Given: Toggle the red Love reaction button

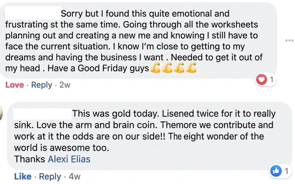Looking at the screenshot, I should (15, 85).
